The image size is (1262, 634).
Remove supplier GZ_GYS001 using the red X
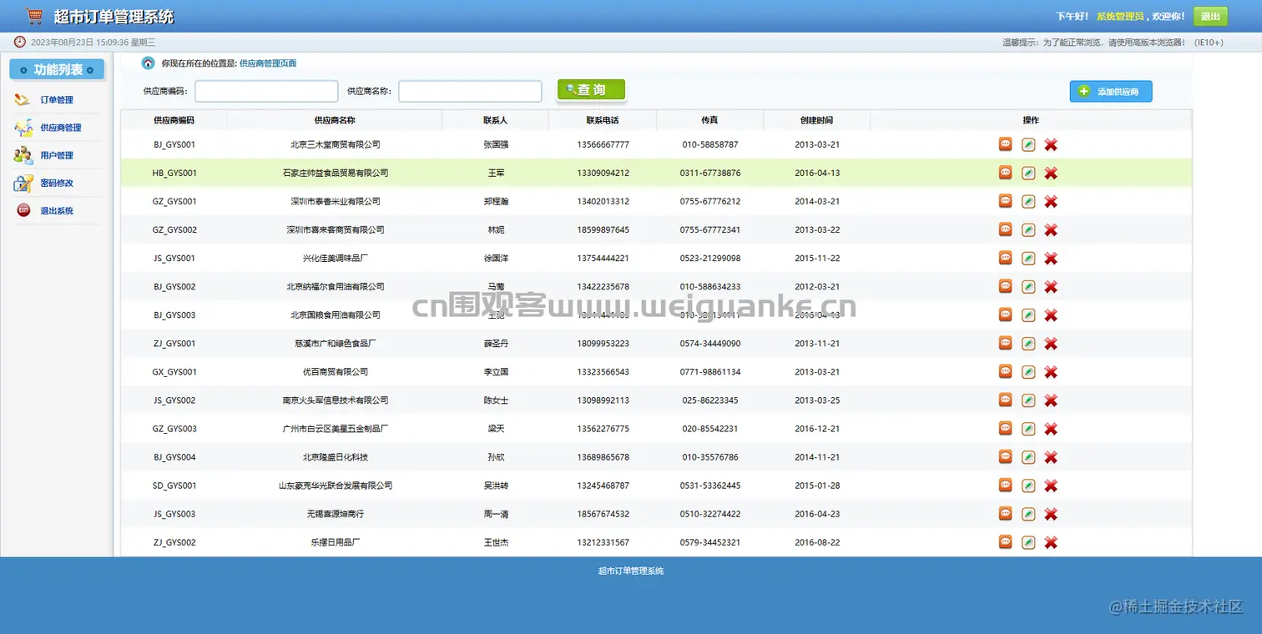(x=1051, y=201)
